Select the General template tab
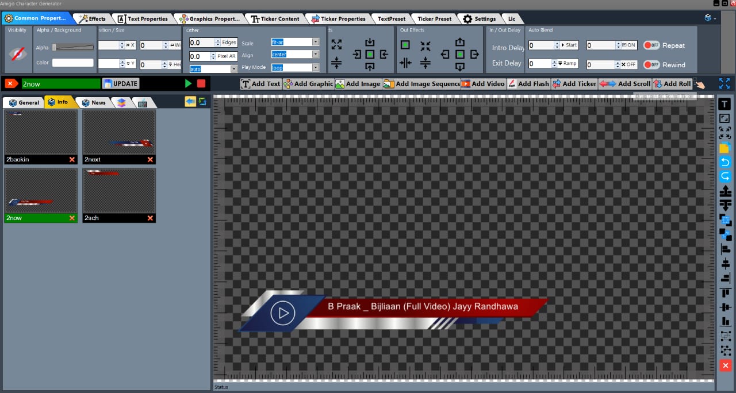This screenshot has height=393, width=736. [x=24, y=102]
